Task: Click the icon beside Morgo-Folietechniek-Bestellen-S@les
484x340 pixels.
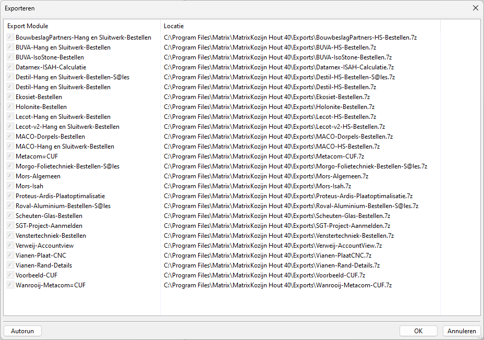Action: [10, 166]
